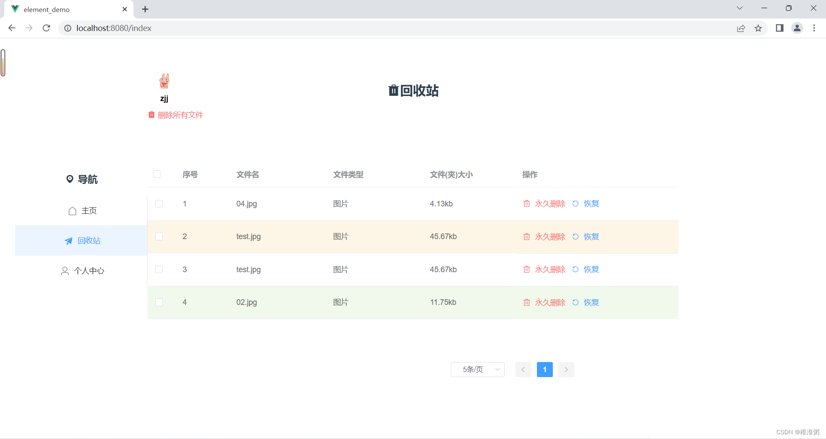This screenshot has height=439, width=826.
Task: Click 恢复 for the test.jpg in row 3
Action: pyautogui.click(x=591, y=269)
